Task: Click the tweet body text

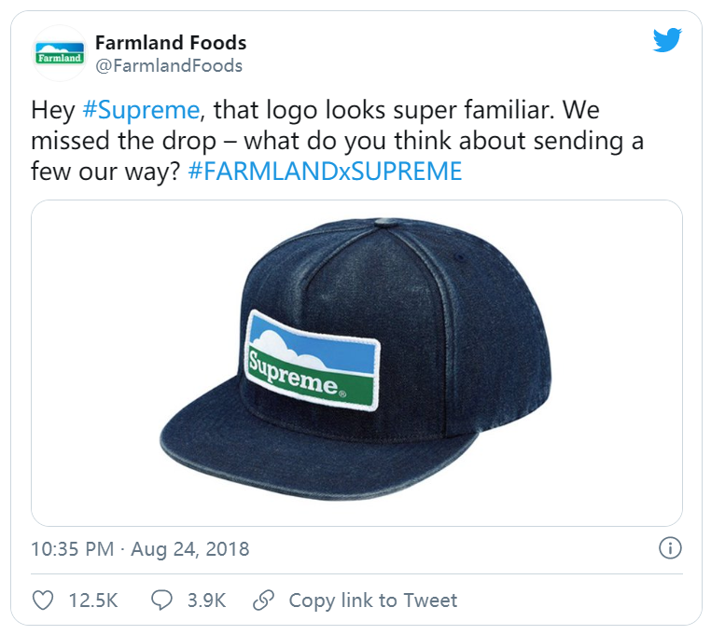Action: click(x=338, y=141)
